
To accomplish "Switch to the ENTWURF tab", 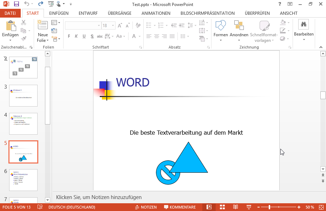I will point(88,13).
